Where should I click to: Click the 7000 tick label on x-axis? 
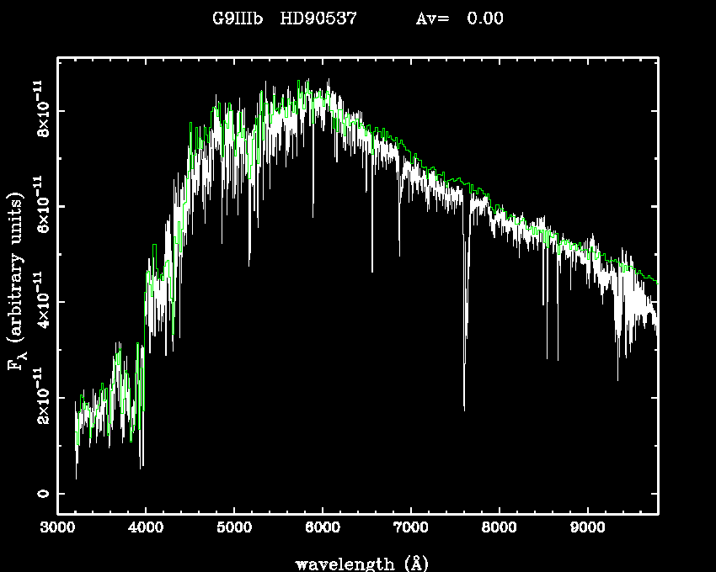click(410, 528)
